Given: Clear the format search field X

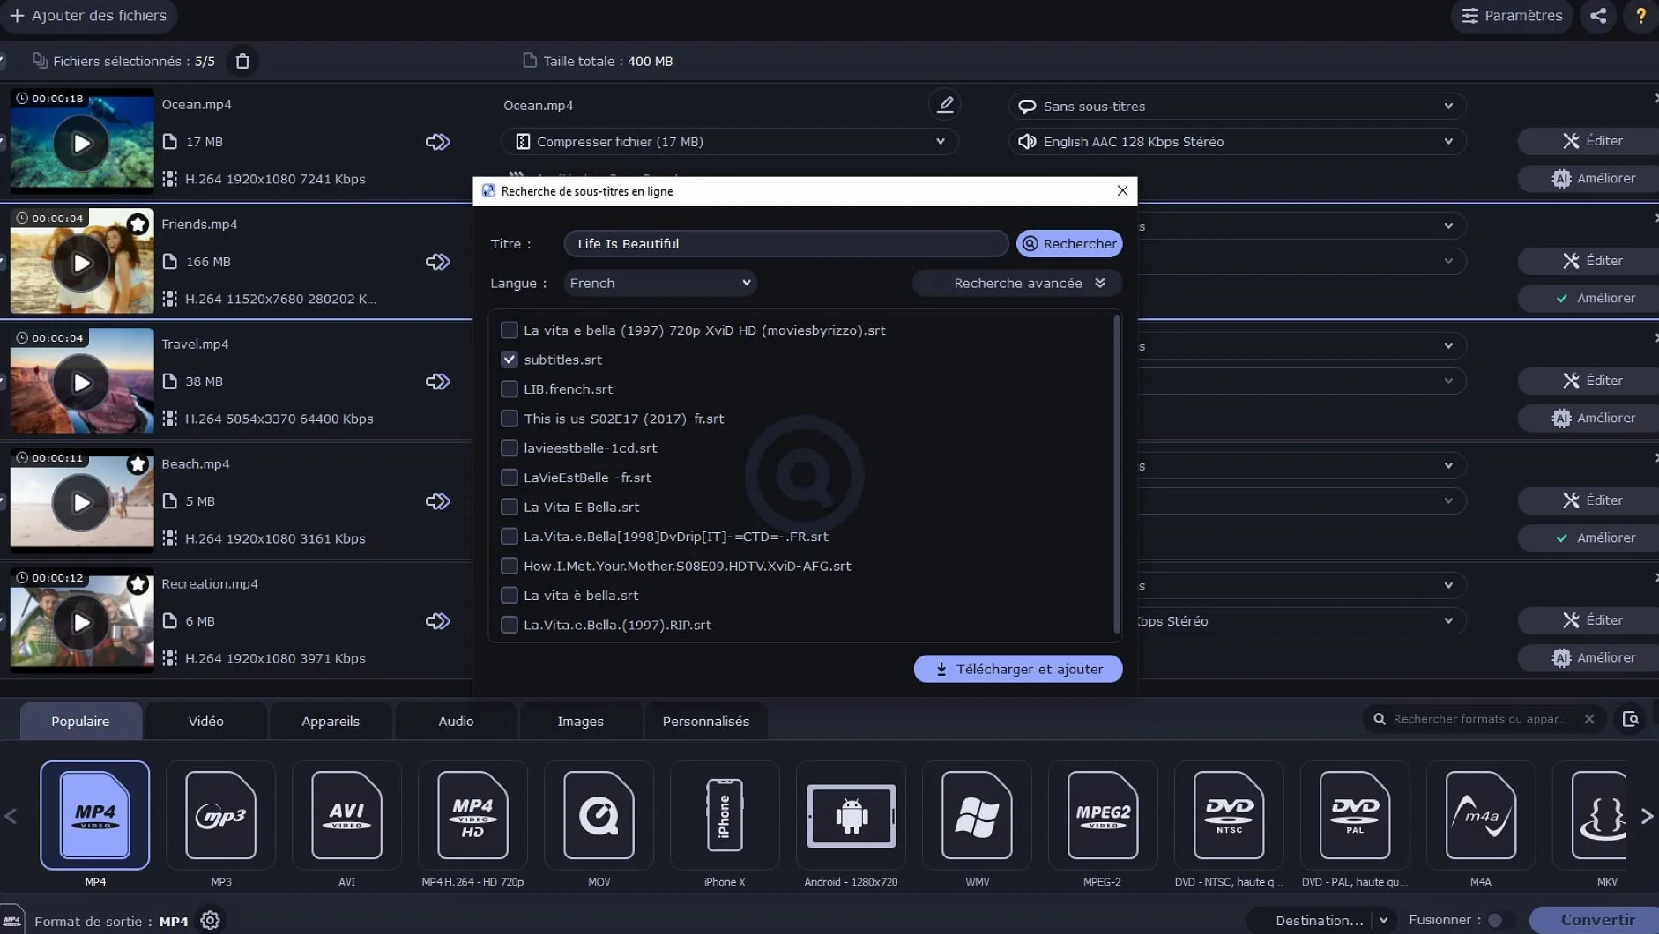Looking at the screenshot, I should pos(1589,719).
